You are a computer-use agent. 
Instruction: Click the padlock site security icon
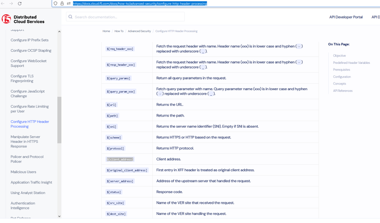pyautogui.click(x=62, y=4)
